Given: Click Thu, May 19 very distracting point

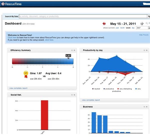Looking at the screenshot, I should click(125, 75).
